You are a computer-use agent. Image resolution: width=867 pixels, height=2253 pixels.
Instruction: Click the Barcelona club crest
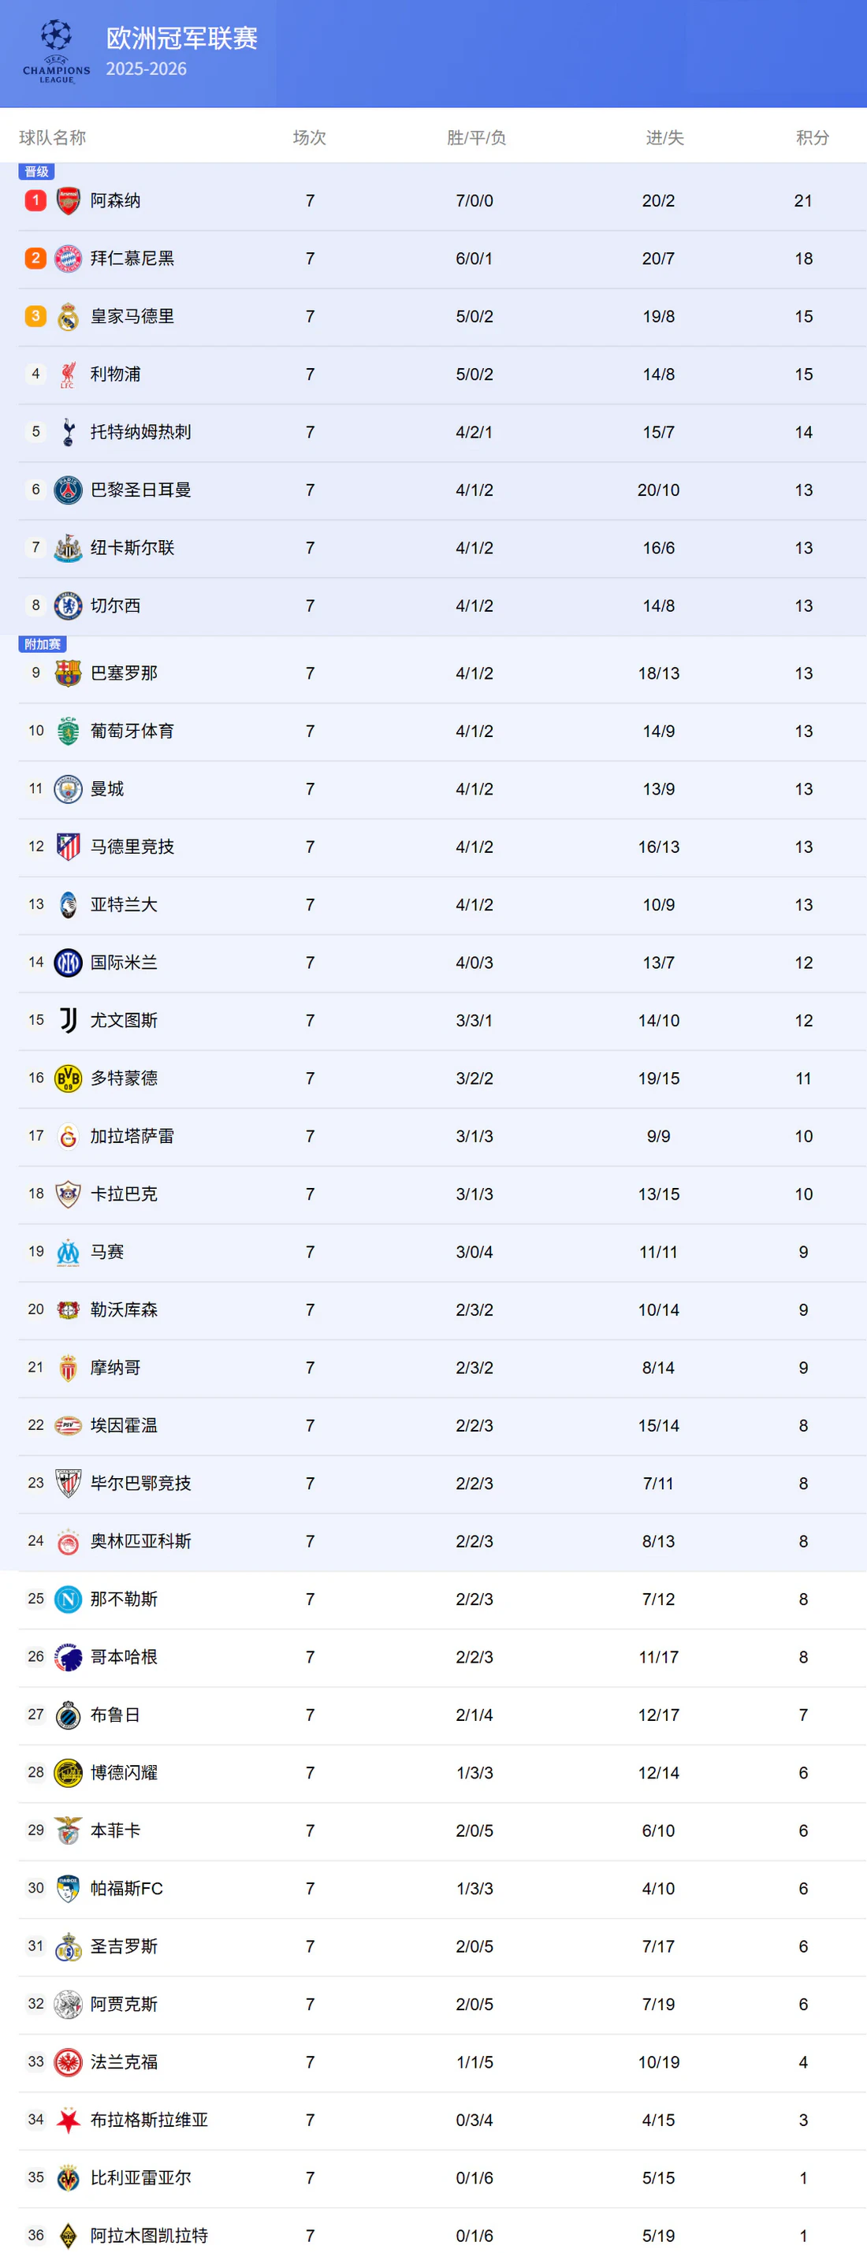[69, 673]
